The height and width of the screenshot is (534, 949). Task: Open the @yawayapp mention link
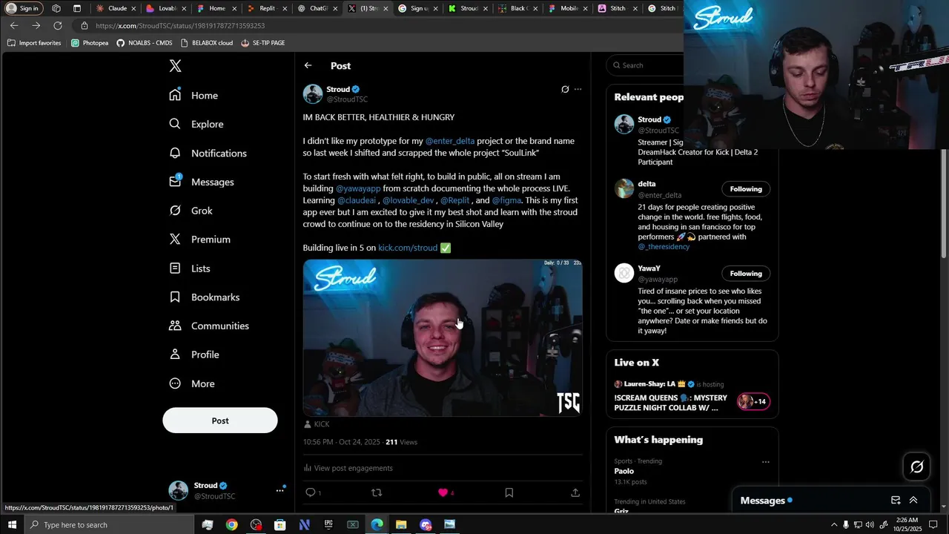click(x=358, y=188)
